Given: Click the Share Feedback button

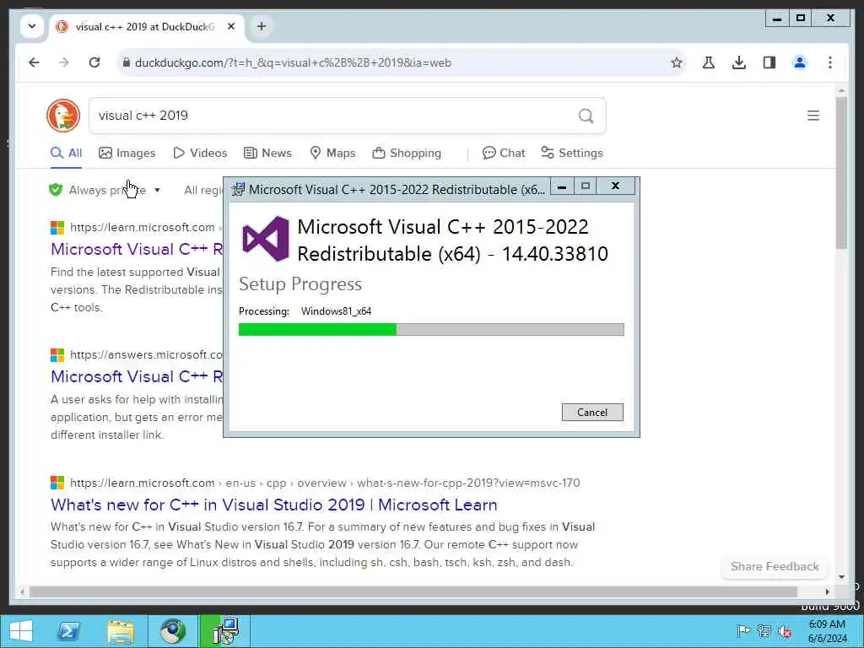Looking at the screenshot, I should [775, 566].
